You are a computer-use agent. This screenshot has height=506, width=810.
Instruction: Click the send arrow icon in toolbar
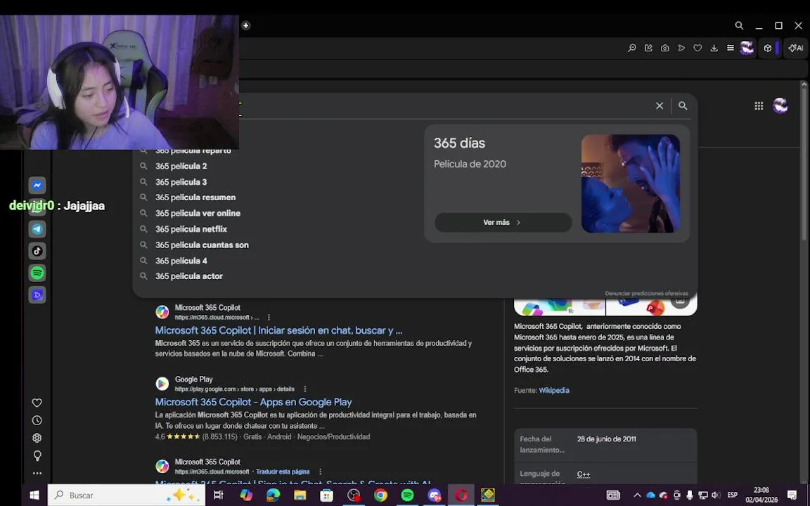tap(681, 48)
